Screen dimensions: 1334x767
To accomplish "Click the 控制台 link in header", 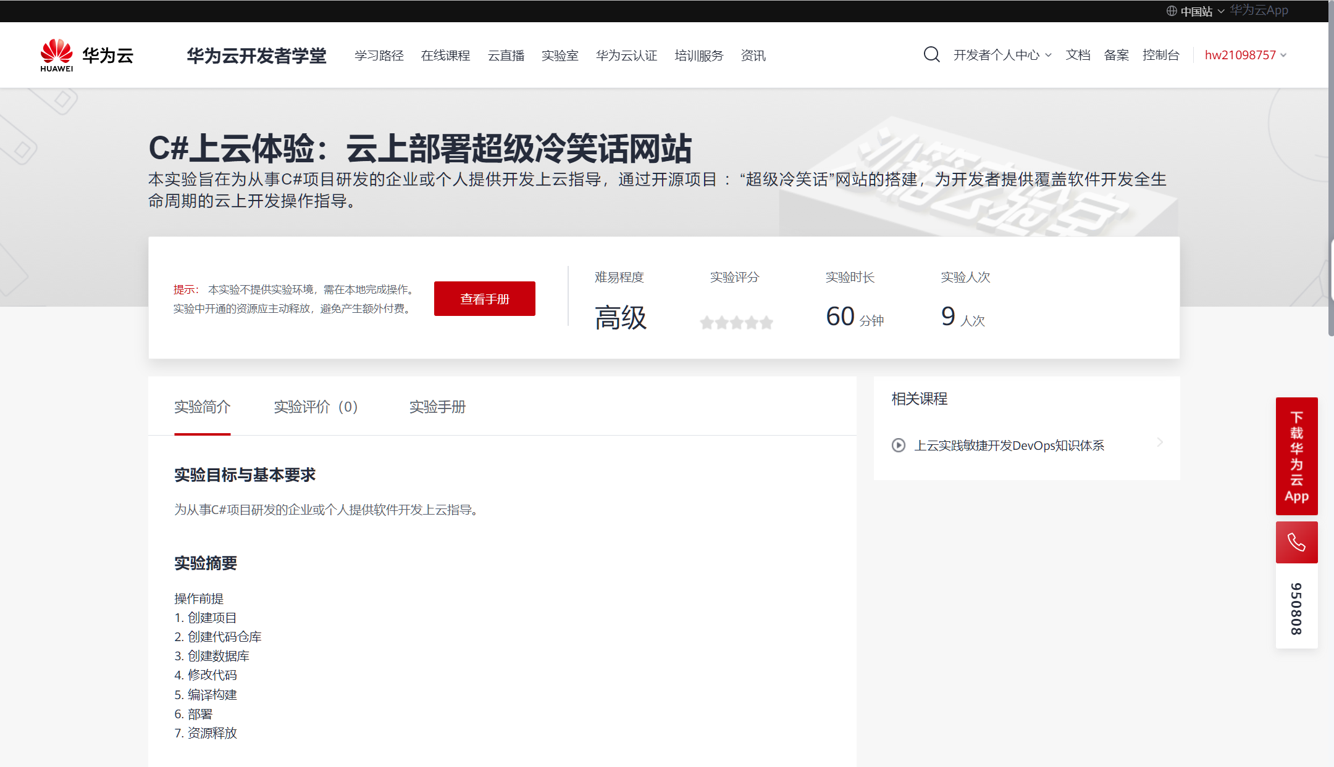I will pyautogui.click(x=1160, y=55).
